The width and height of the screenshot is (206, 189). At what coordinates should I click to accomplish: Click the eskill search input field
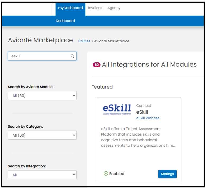42,56
